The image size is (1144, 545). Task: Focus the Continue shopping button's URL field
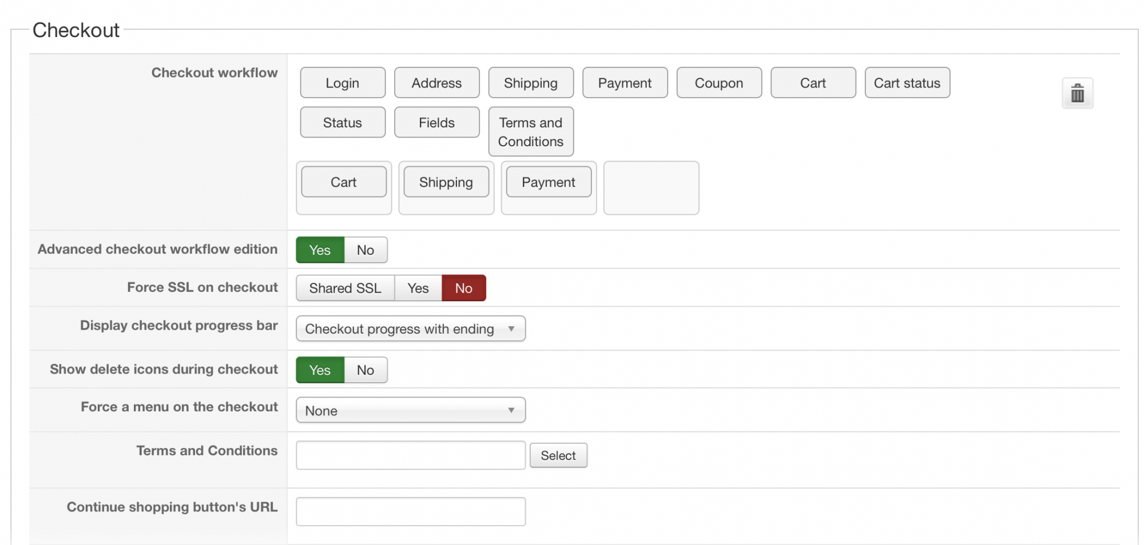click(410, 511)
